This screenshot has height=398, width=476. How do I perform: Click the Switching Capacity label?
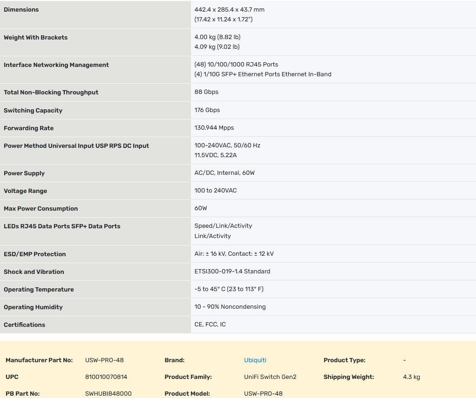[x=33, y=111]
